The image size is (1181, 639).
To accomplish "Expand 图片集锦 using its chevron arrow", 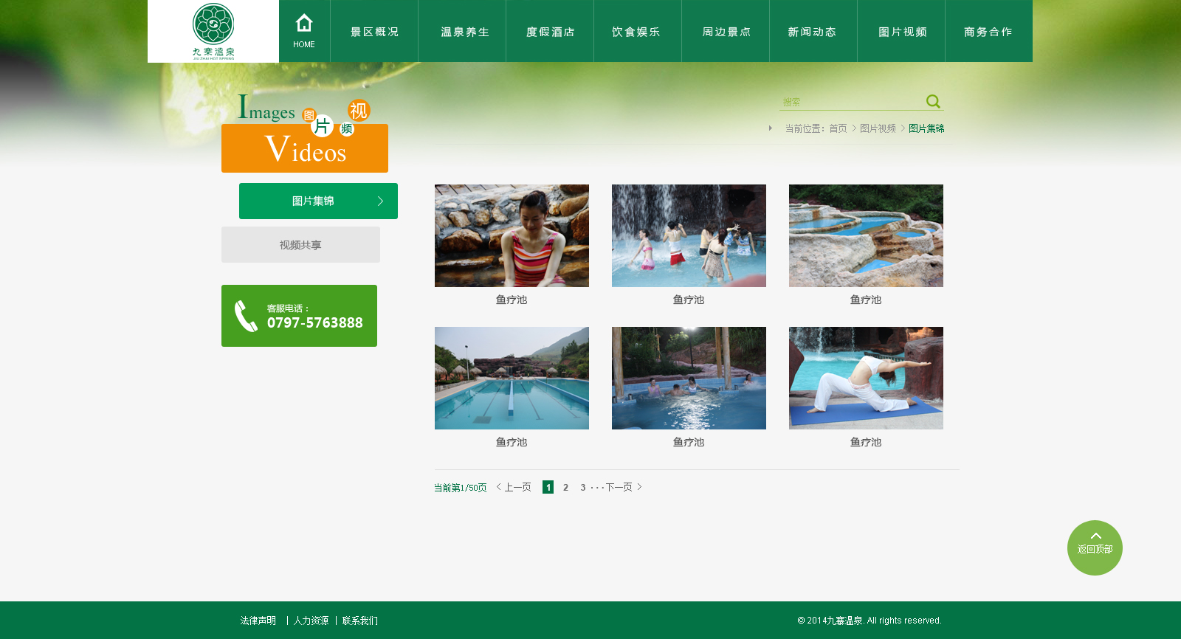I will 380,201.
